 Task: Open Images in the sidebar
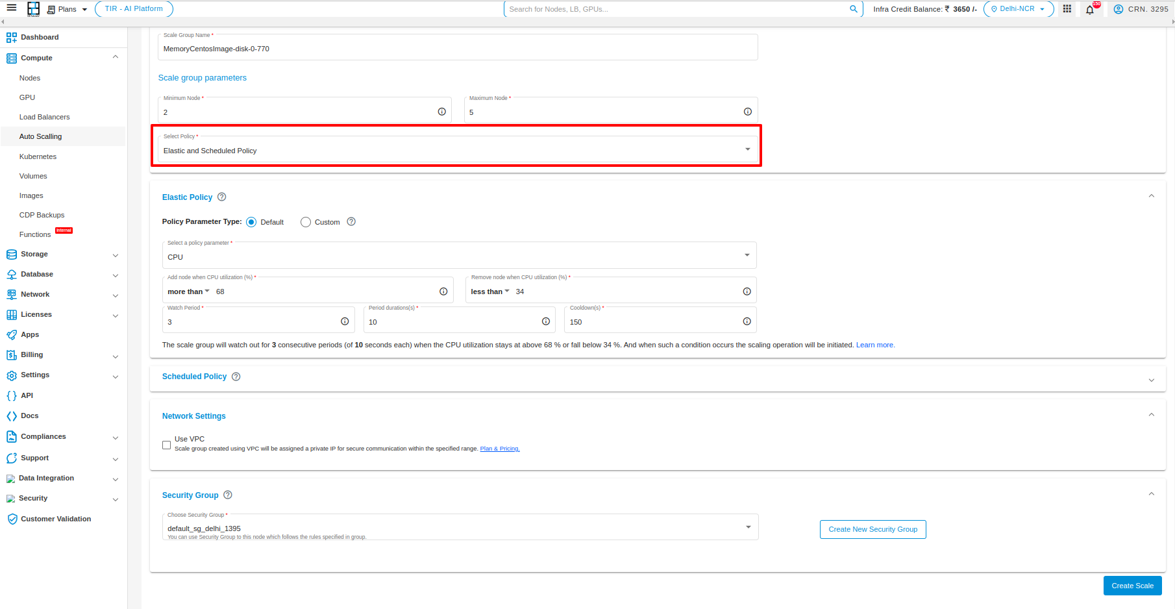coord(31,195)
